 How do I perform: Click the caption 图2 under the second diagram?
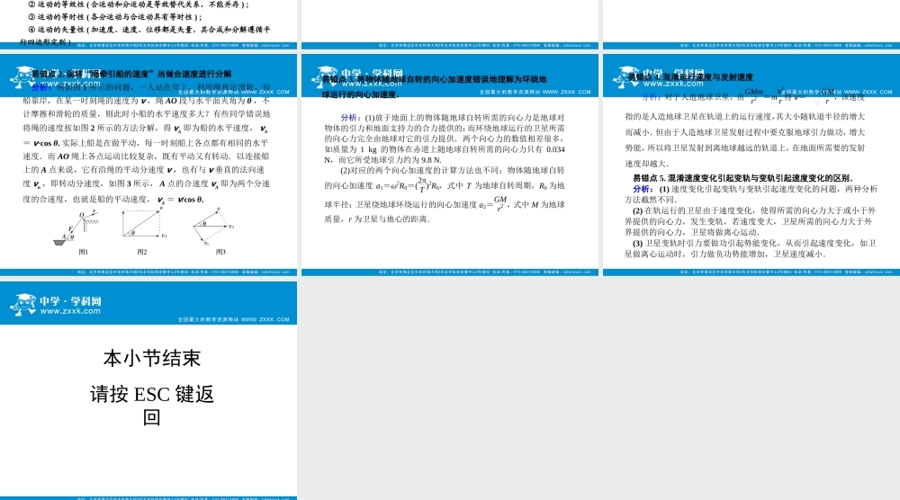(x=142, y=253)
